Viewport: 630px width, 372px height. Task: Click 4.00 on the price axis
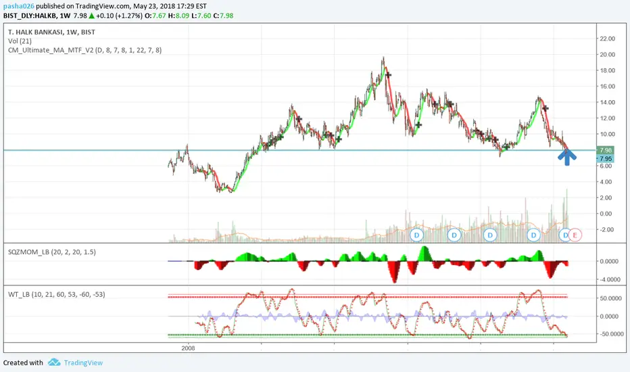pos(606,182)
